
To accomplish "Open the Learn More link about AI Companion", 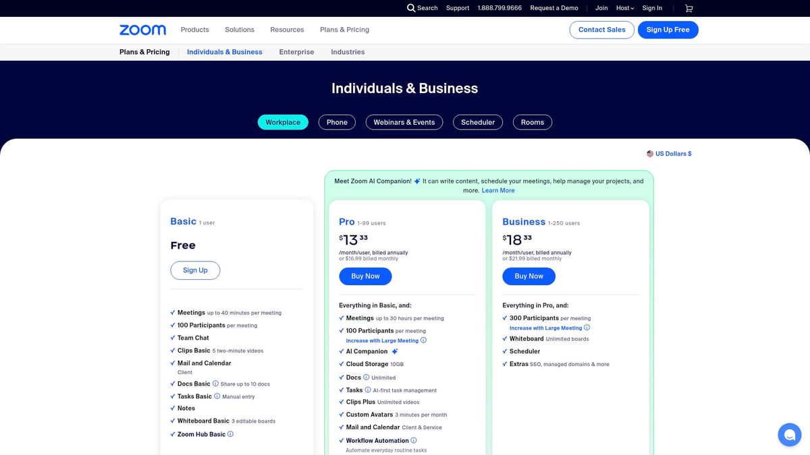I will [498, 190].
